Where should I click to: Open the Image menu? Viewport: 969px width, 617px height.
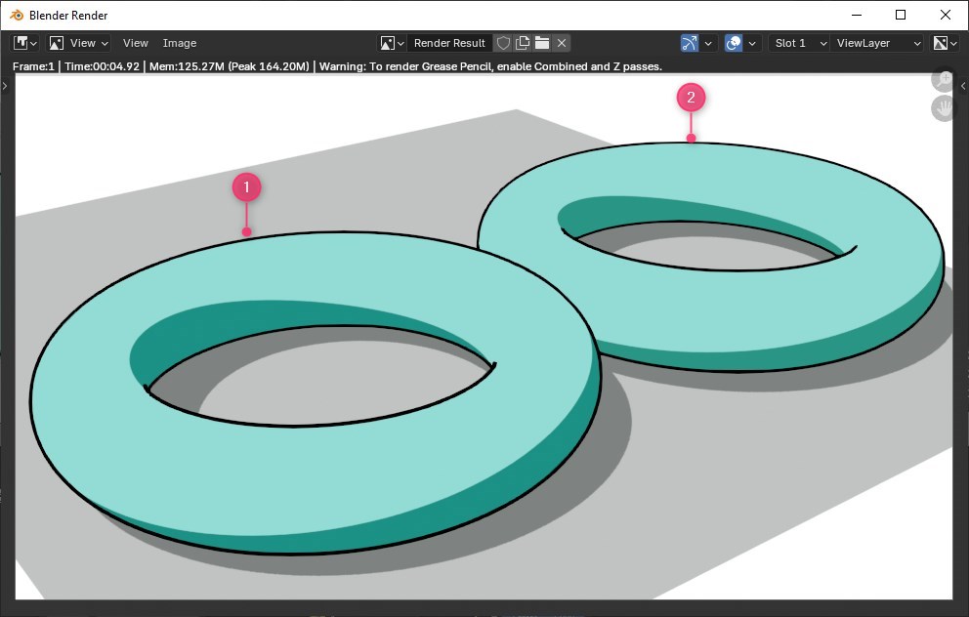point(179,43)
